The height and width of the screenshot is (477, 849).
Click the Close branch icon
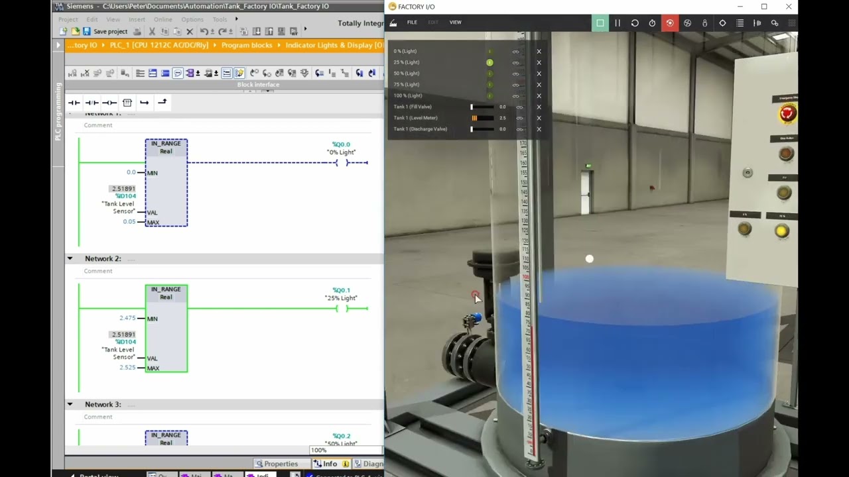click(x=162, y=102)
